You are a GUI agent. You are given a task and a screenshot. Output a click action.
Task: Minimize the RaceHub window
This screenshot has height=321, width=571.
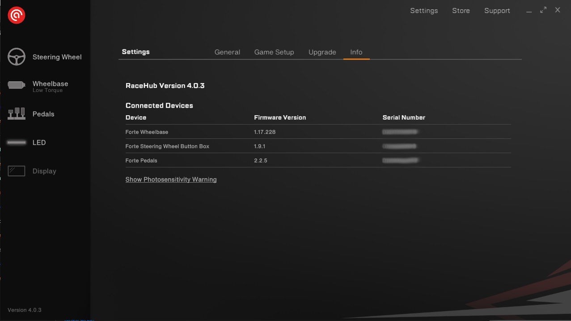(529, 11)
